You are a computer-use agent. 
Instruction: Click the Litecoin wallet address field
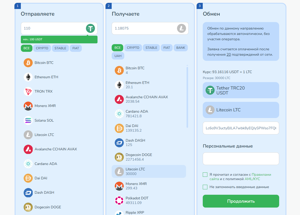tap(241, 128)
